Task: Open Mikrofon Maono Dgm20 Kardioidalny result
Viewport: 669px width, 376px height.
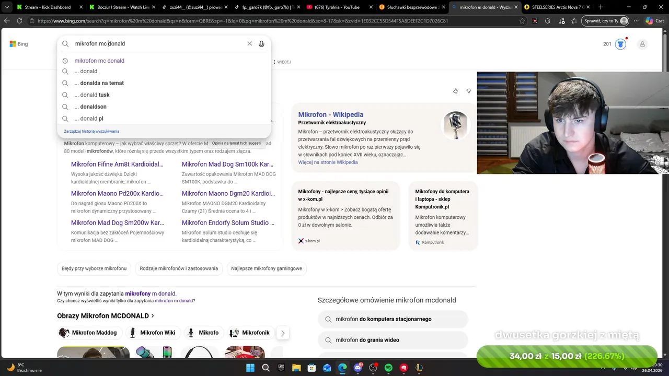Action: (228, 193)
